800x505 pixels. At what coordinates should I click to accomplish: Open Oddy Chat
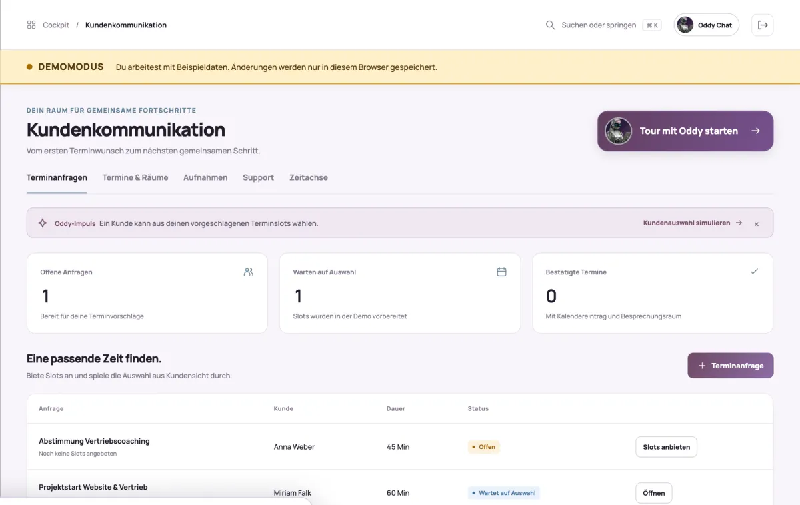pyautogui.click(x=707, y=25)
